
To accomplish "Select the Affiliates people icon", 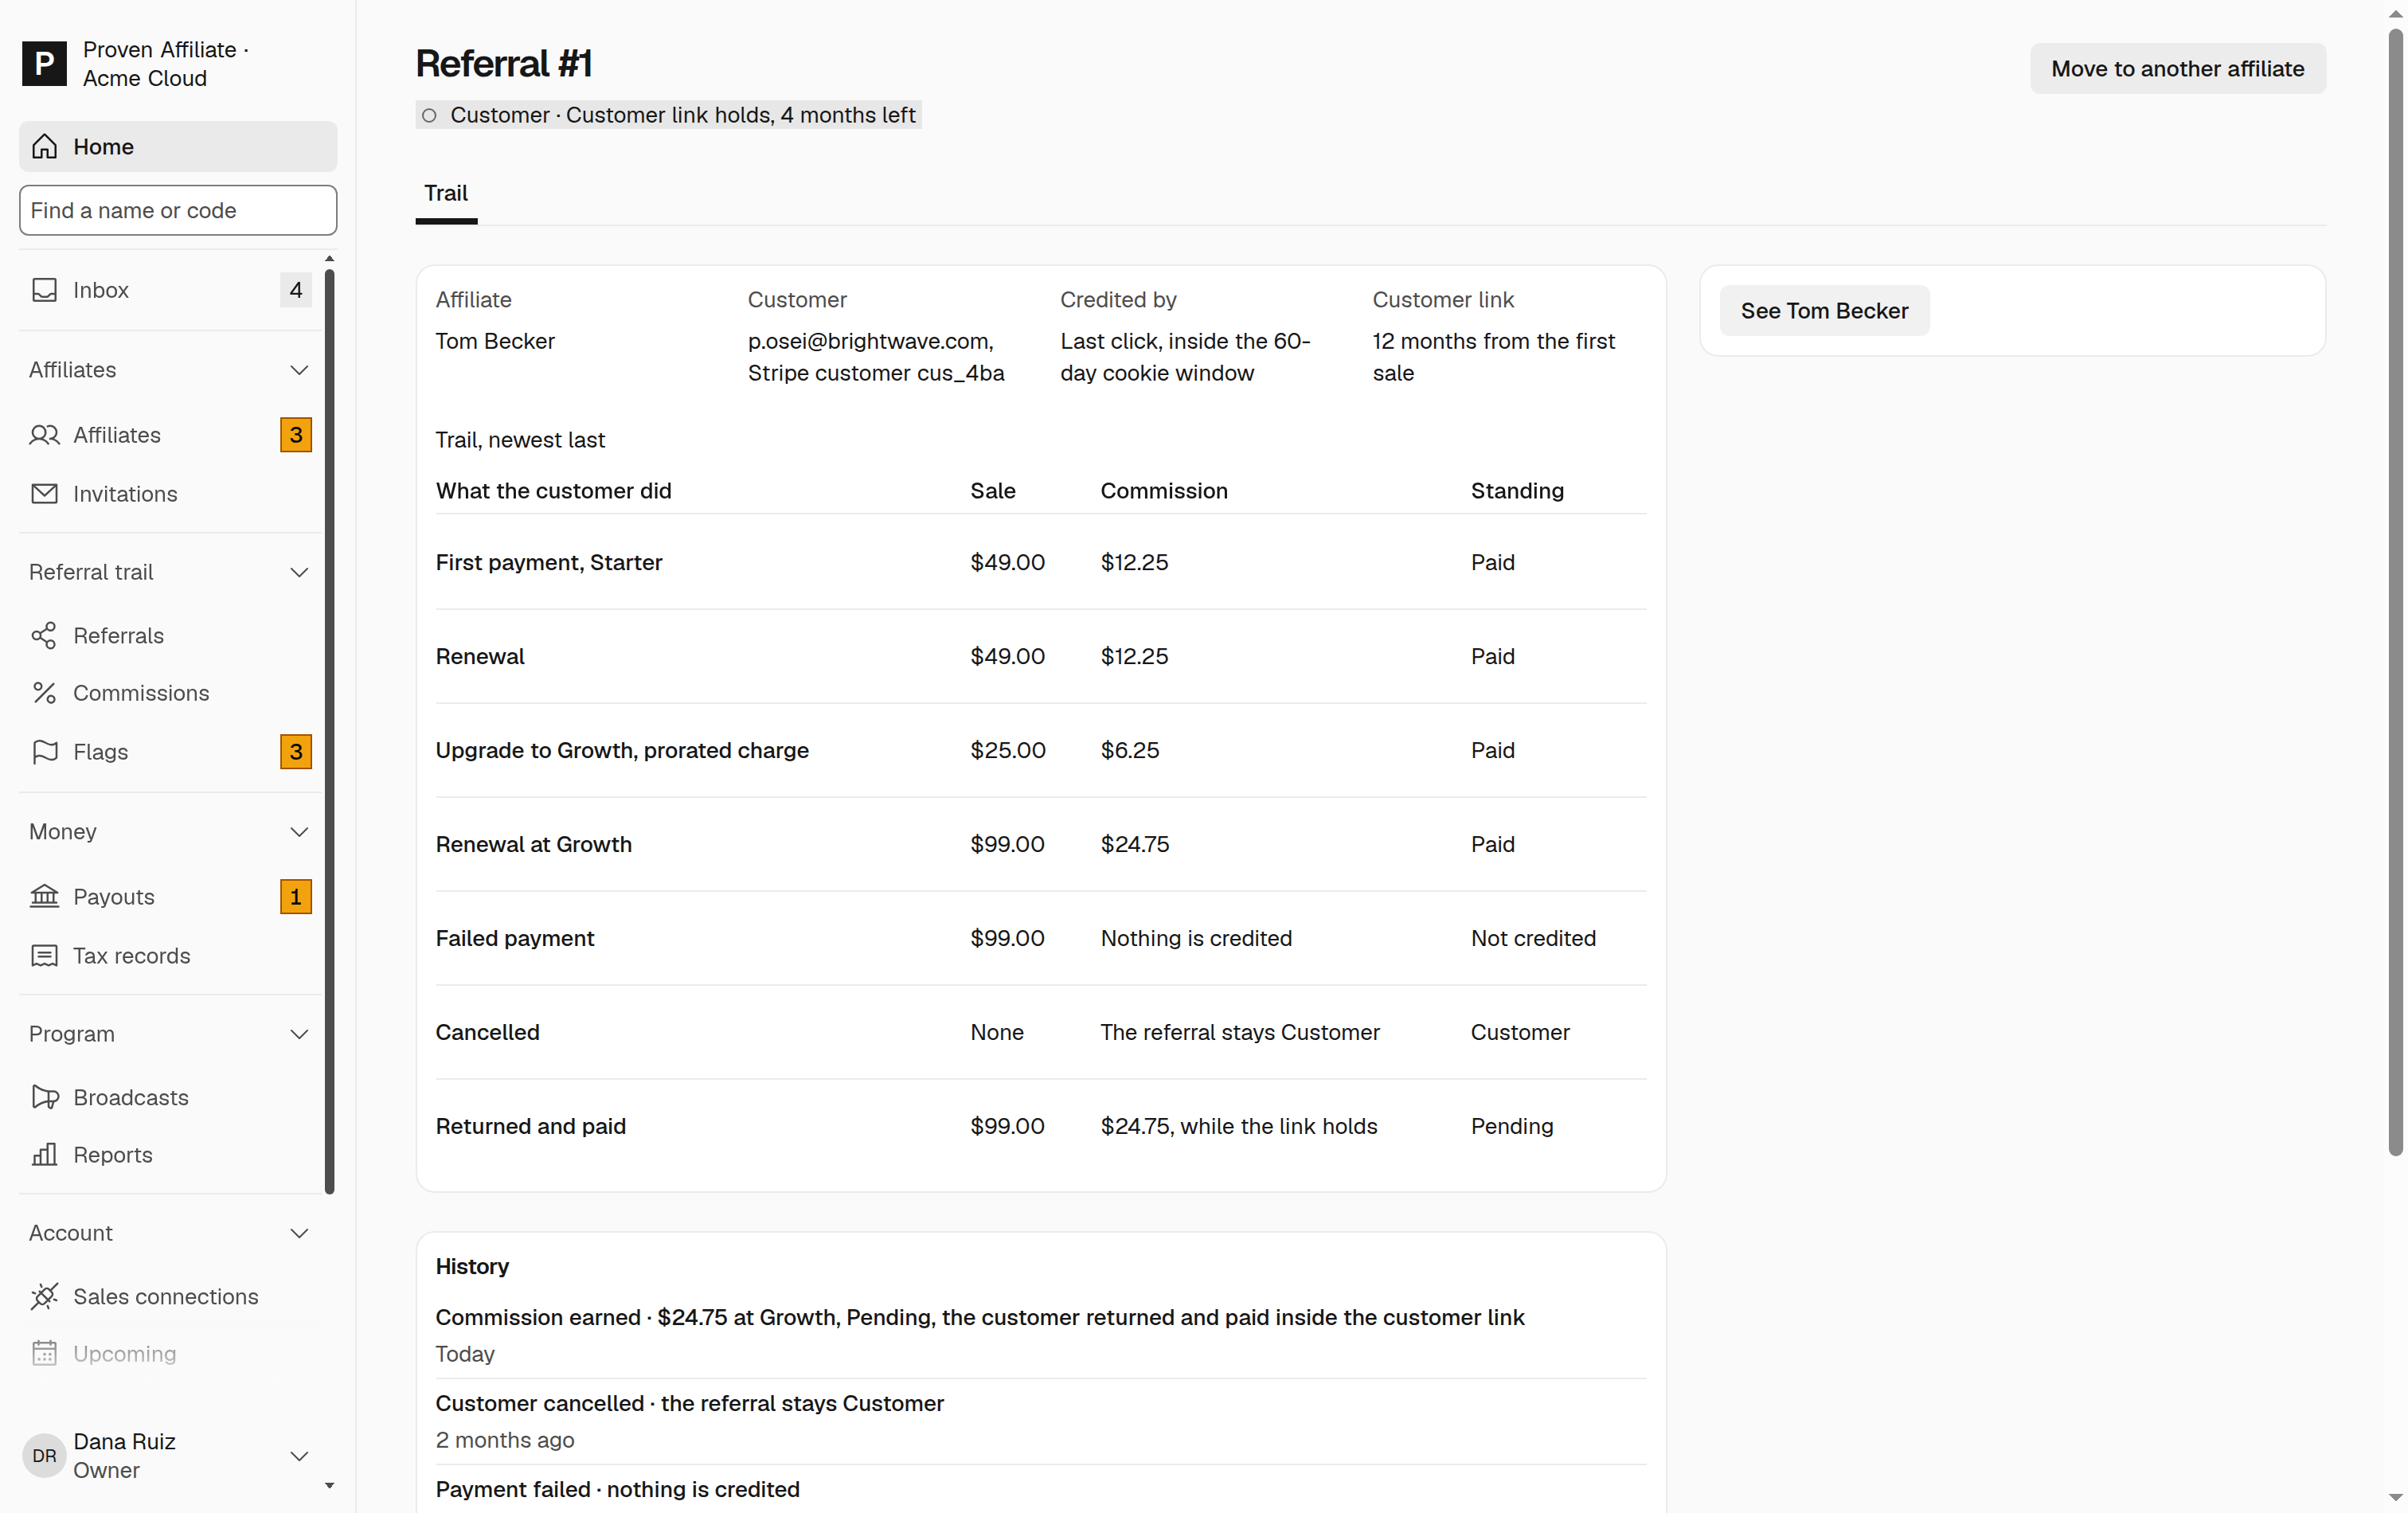I will click(44, 435).
